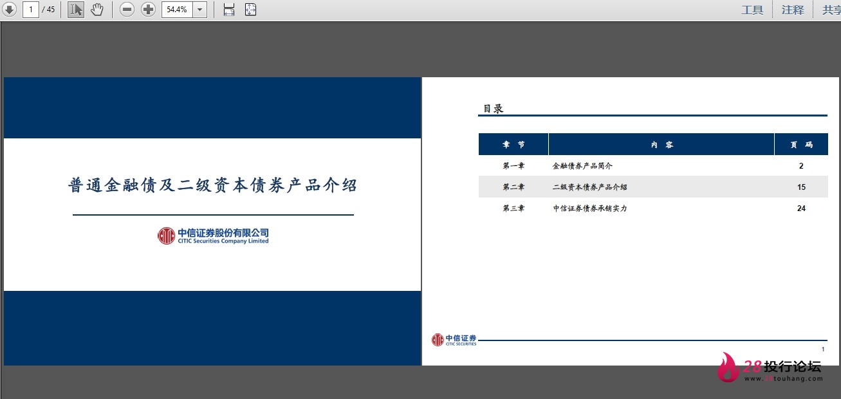
Task: Click the 目录 heading
Action: pos(494,109)
